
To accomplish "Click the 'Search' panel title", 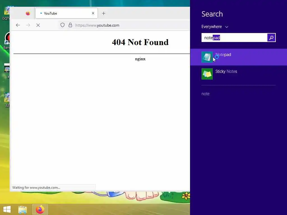I will click(x=212, y=14).
